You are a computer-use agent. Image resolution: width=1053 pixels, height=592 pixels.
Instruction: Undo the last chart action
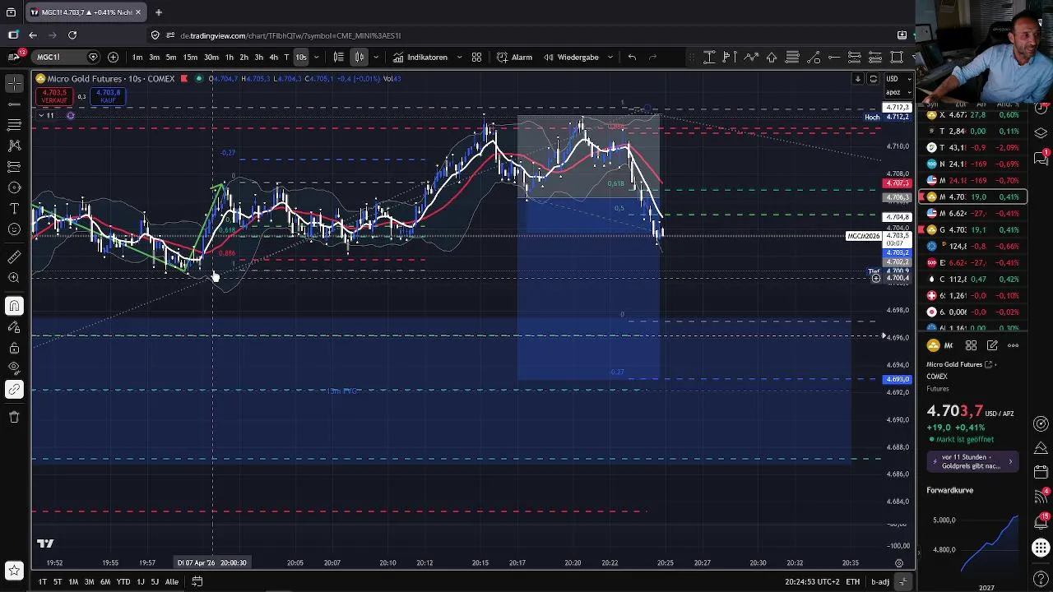click(632, 57)
